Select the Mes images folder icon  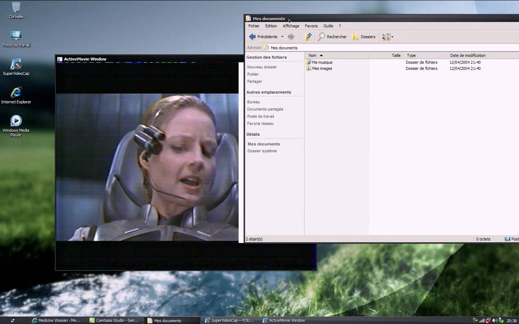(309, 68)
